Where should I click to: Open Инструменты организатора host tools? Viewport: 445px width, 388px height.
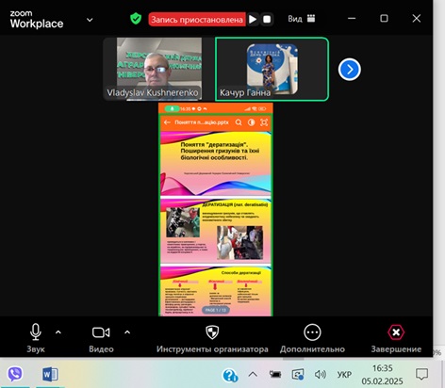[212, 339]
